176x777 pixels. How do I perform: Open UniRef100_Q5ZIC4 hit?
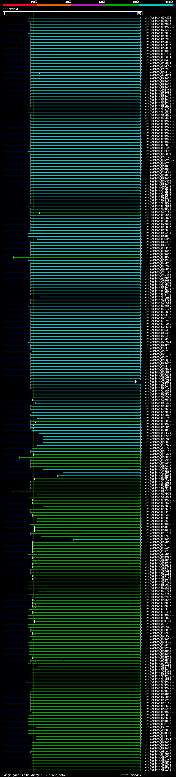click(x=158, y=90)
